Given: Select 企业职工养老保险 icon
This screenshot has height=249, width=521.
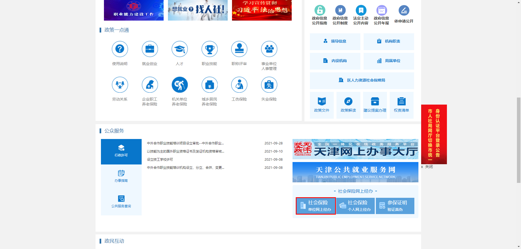Looking at the screenshot, I should (150, 85).
